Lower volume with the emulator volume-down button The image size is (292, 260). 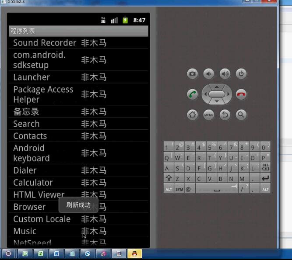pos(209,74)
